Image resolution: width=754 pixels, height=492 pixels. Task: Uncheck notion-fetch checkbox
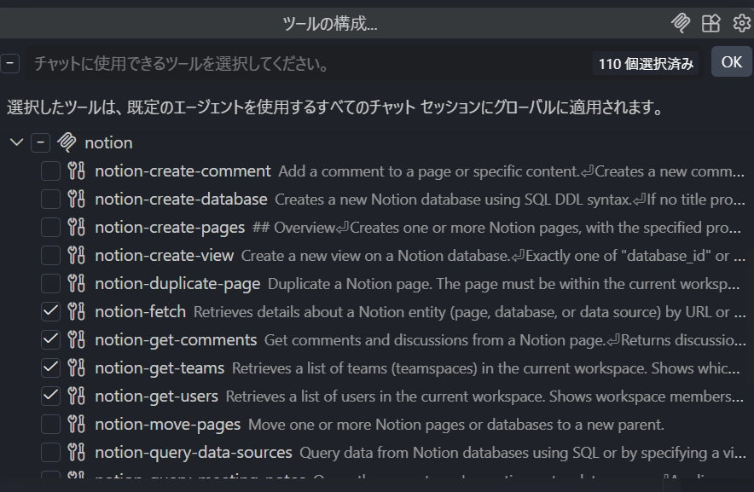50,311
